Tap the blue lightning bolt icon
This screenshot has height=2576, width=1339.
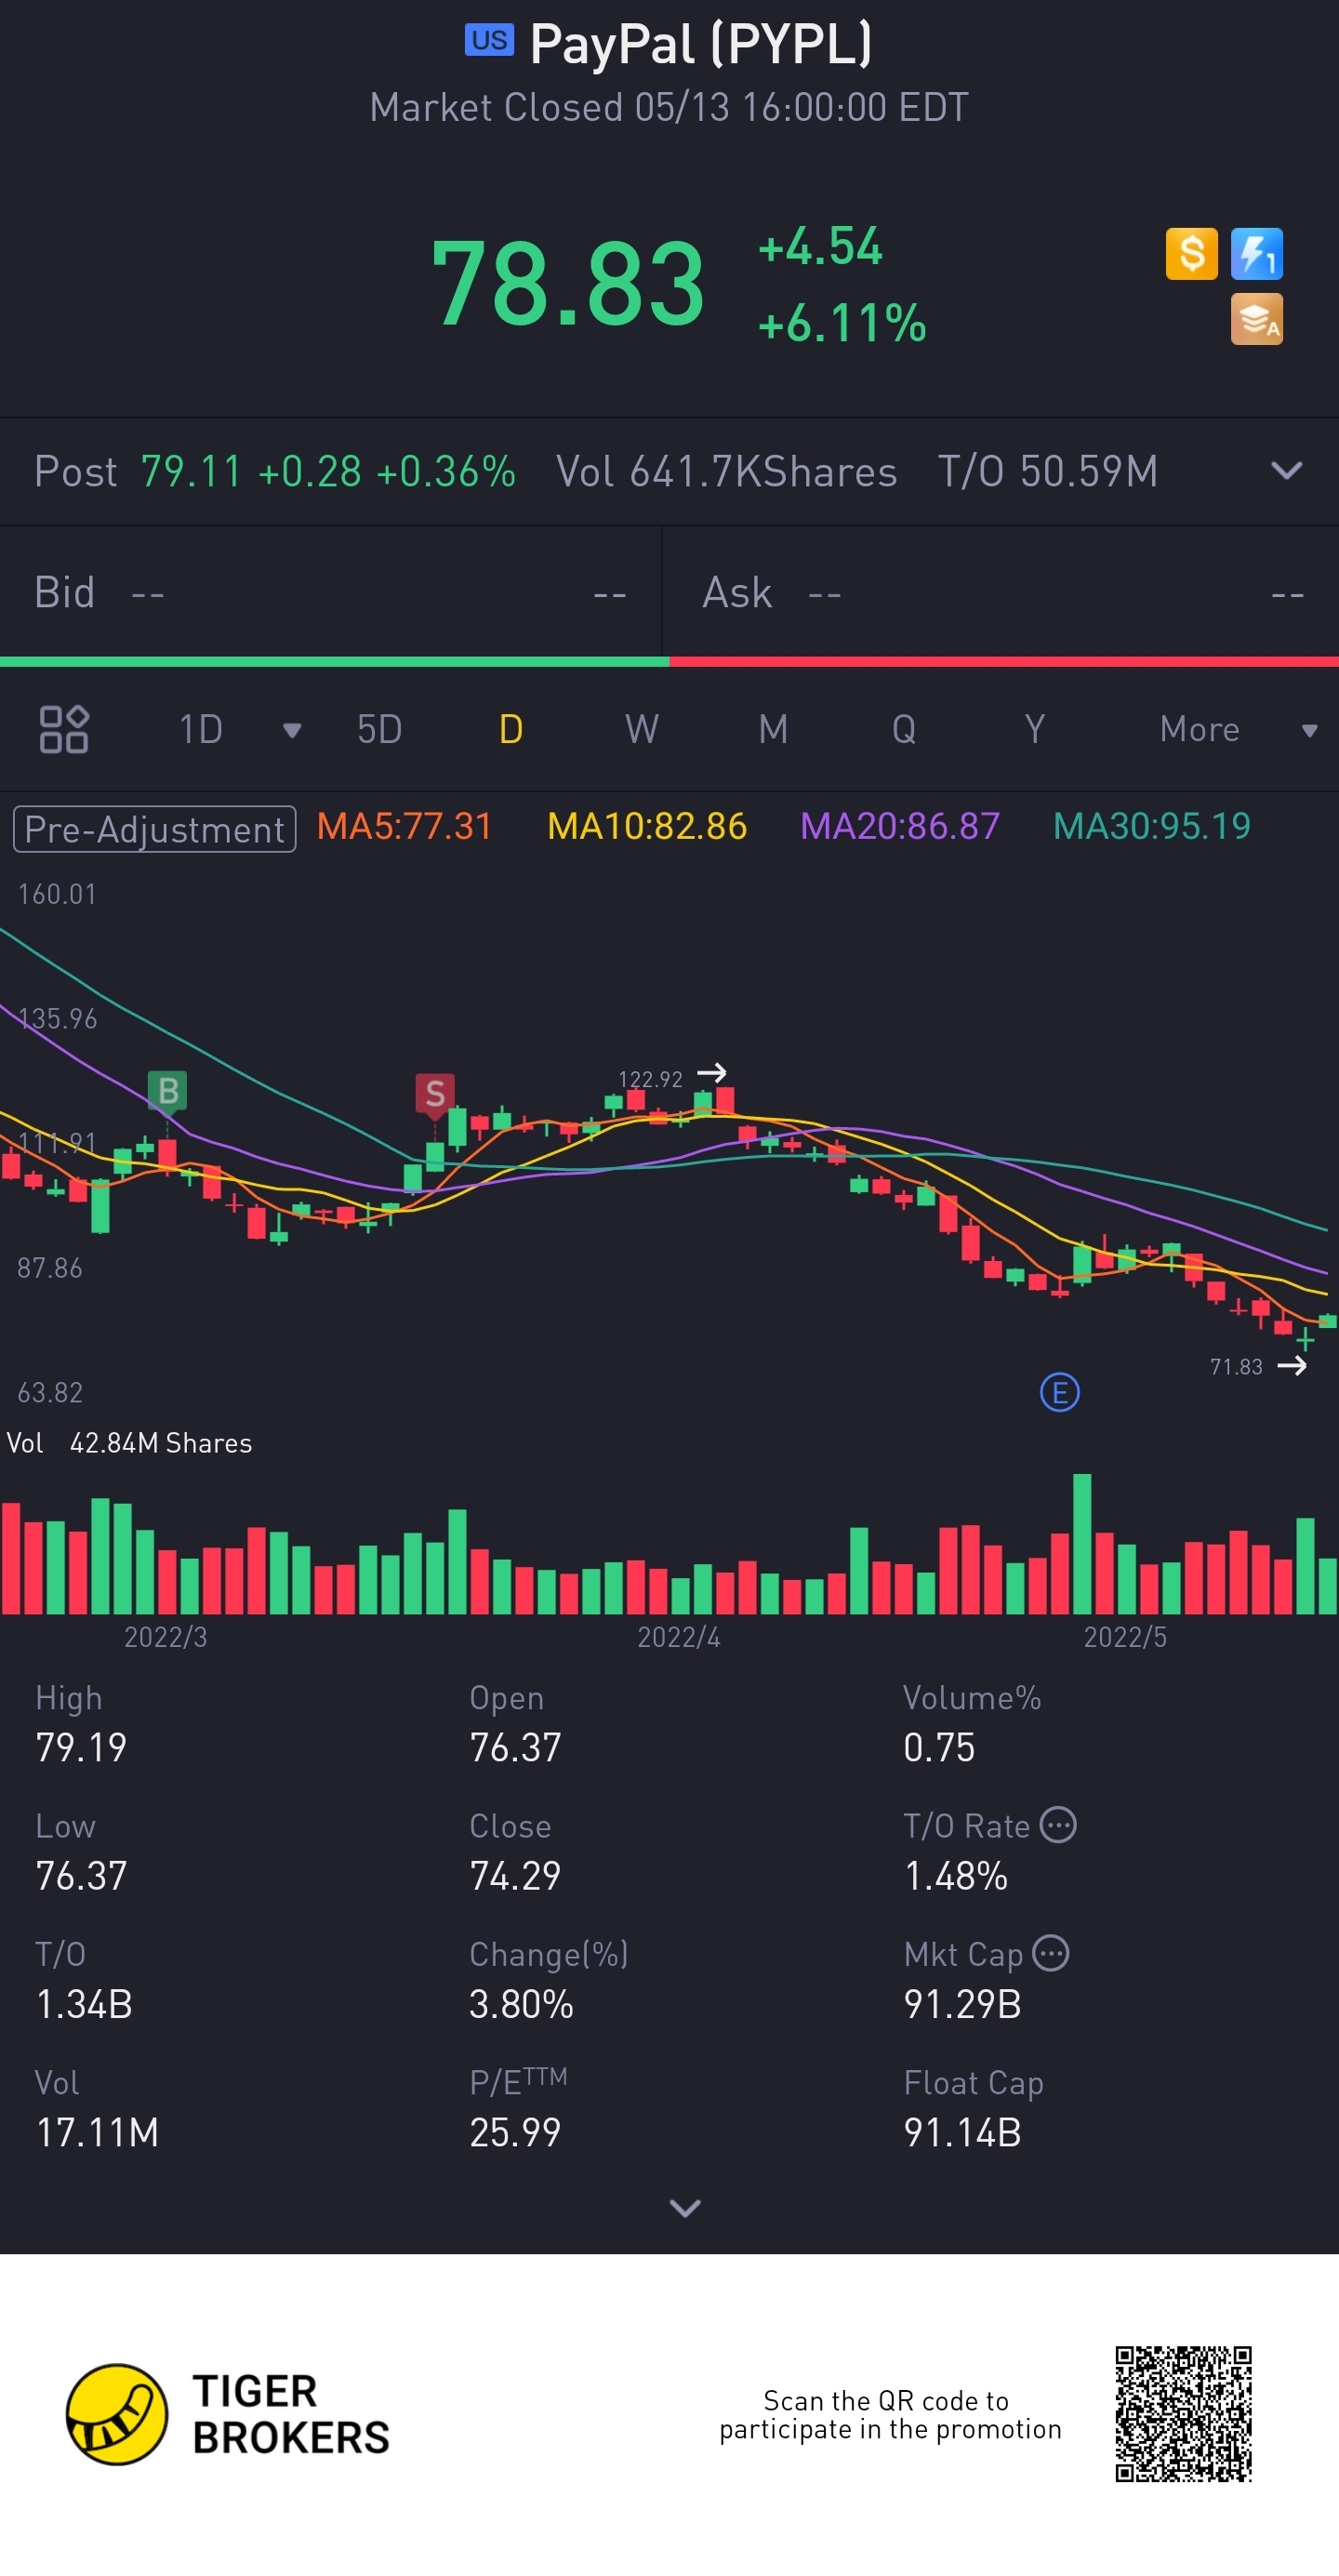(x=1256, y=254)
